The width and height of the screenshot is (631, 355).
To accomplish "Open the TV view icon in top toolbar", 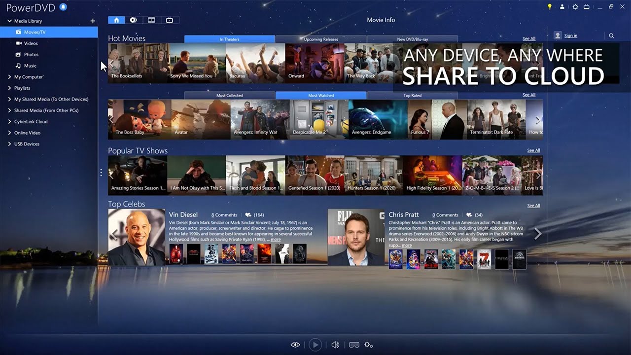I will point(170,20).
